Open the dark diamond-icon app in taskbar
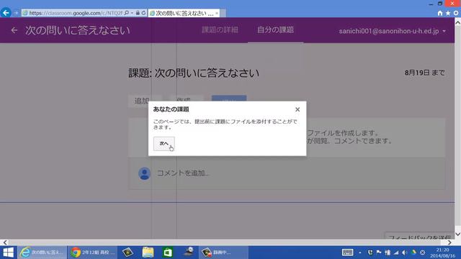Viewport: 461px width, 259px height. click(127, 253)
